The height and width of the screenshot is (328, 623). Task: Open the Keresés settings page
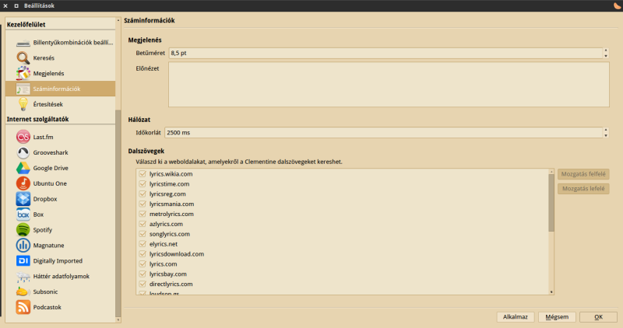point(61,58)
